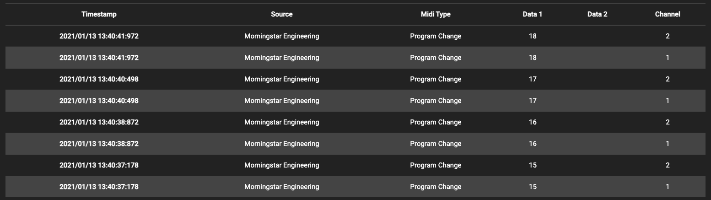Image resolution: width=711 pixels, height=200 pixels.
Task: Click channel 1 cell in the Data 18 row
Action: click(668, 58)
